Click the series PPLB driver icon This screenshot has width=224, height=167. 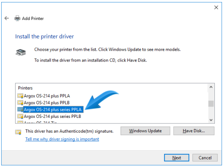tap(20, 116)
